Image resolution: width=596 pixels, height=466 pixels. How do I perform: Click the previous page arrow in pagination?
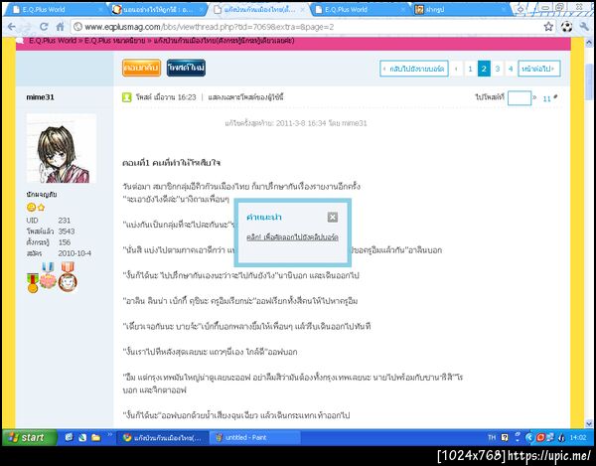(x=456, y=69)
